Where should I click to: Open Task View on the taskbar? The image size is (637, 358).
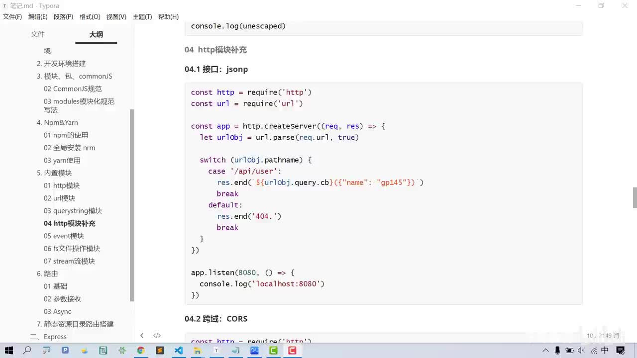[x=46, y=351]
